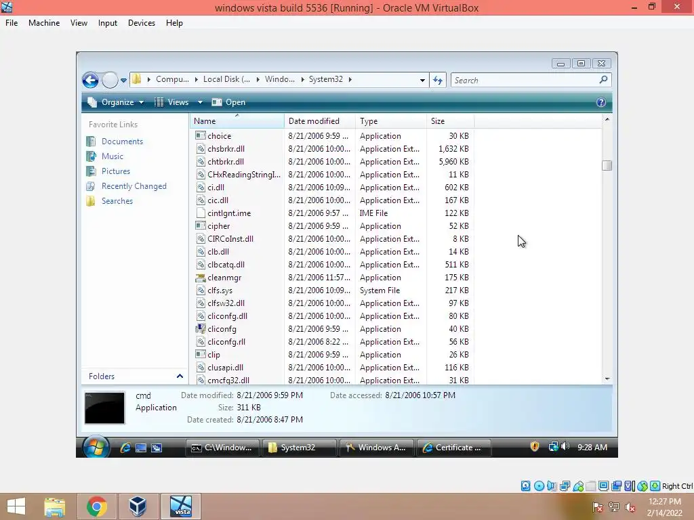This screenshot has height=520, width=694.
Task: Click the Explorer forward arrow button
Action: click(110, 80)
